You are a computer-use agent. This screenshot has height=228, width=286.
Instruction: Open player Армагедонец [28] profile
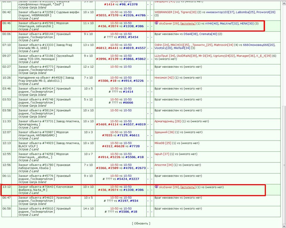click(x=168, y=121)
